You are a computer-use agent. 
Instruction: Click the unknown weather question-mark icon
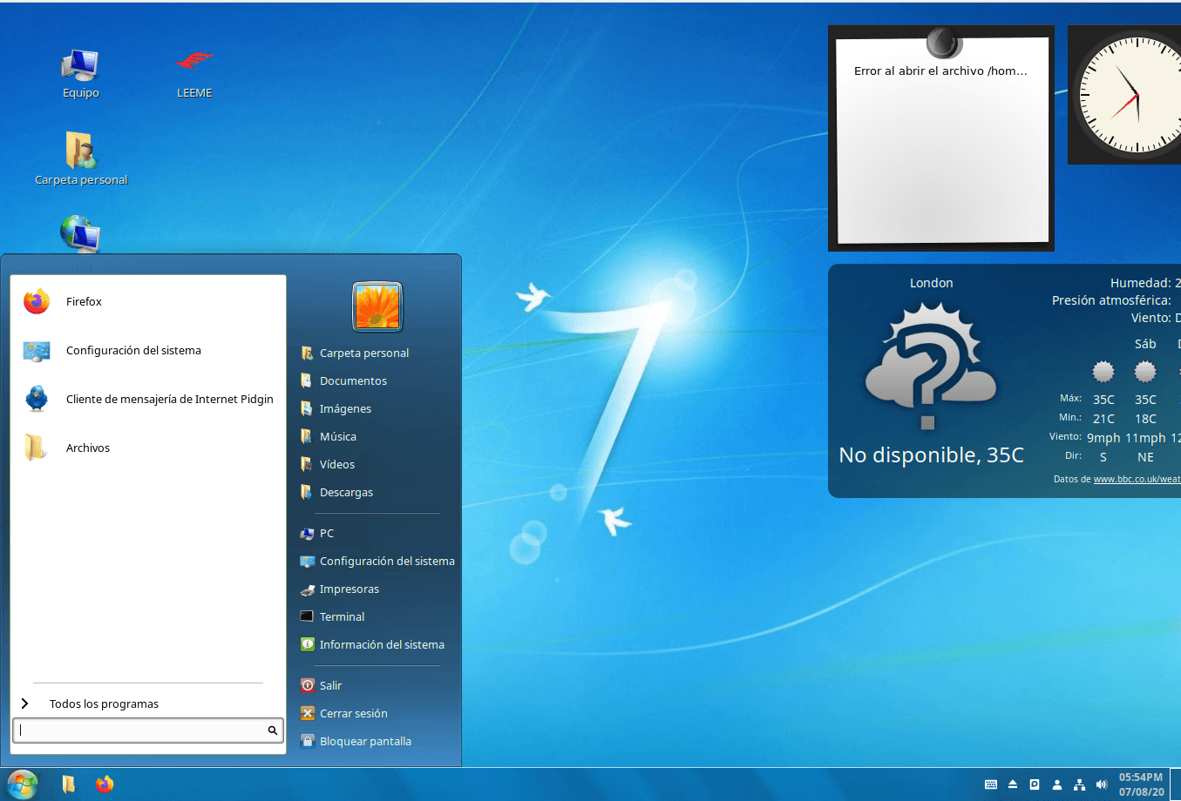tap(930, 366)
